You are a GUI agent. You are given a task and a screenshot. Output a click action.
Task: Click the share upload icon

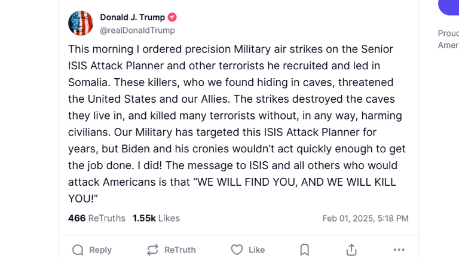(x=351, y=250)
